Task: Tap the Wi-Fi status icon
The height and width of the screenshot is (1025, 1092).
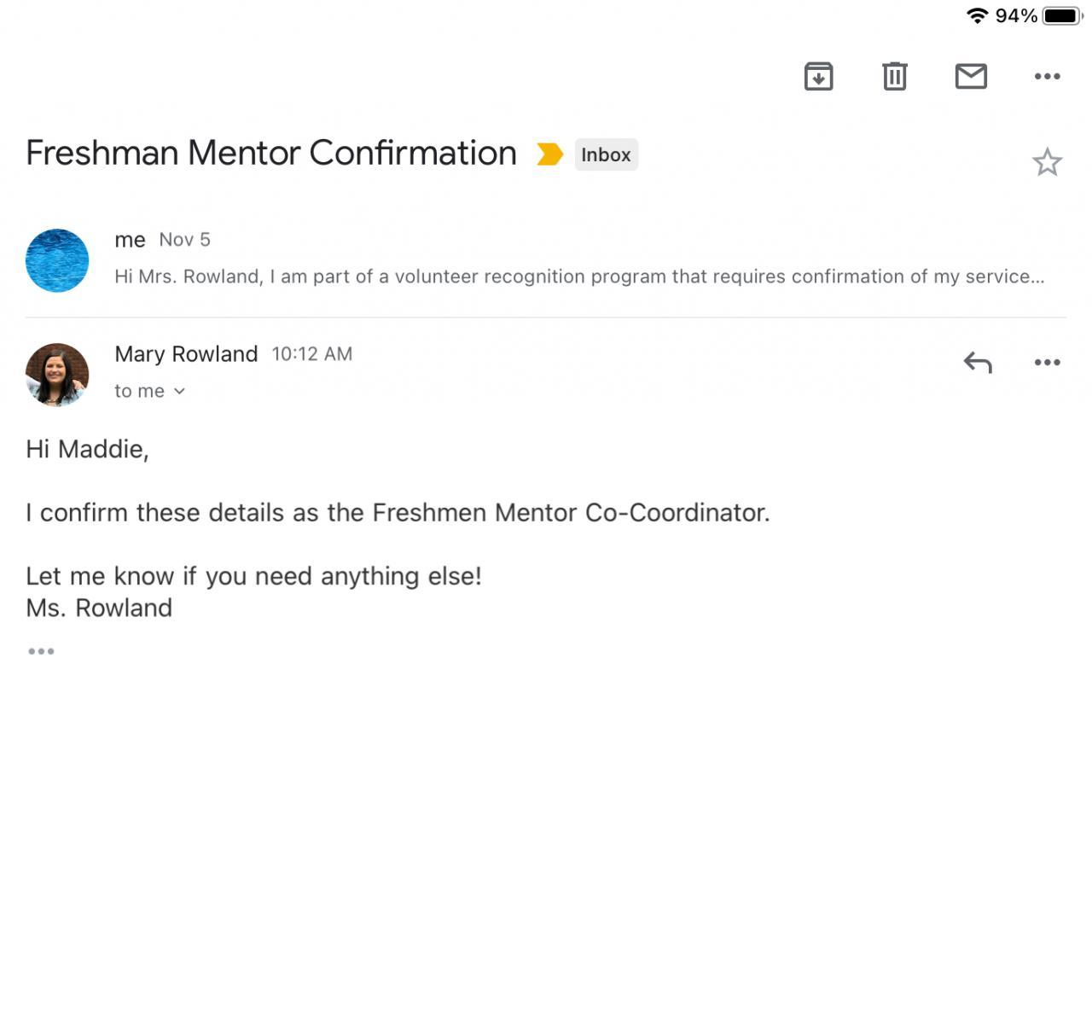Action: pyautogui.click(x=977, y=15)
